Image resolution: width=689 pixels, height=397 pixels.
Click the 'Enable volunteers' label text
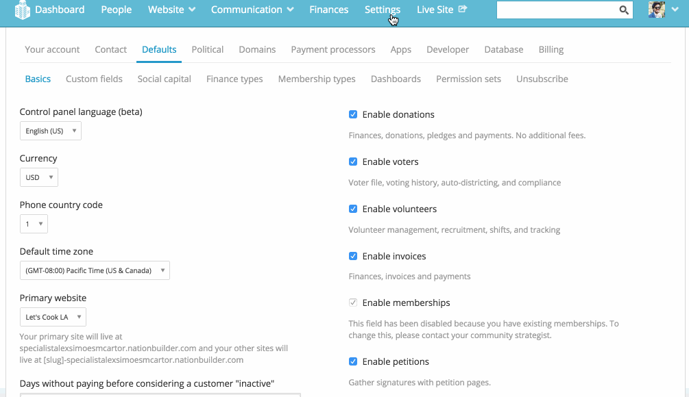[x=400, y=209]
